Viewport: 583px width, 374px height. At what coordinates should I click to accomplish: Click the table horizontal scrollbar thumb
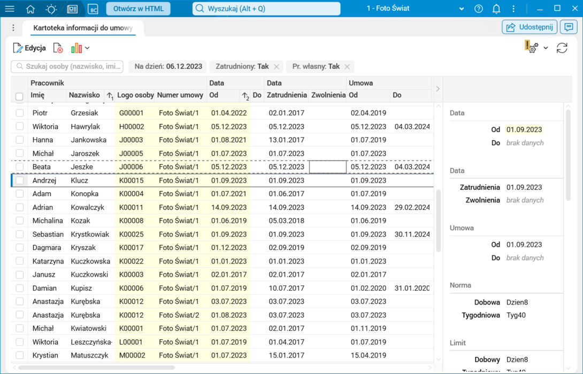pyautogui.click(x=96, y=368)
